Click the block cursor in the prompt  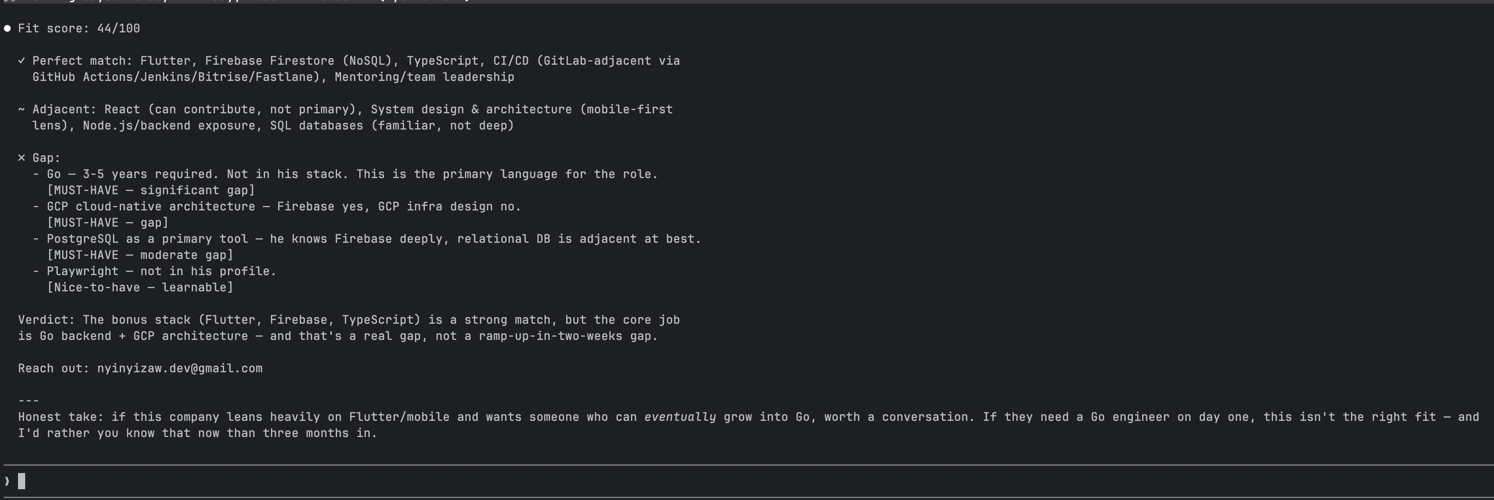click(x=22, y=482)
